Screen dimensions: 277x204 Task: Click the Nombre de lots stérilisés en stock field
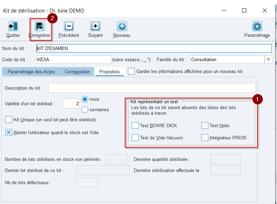tap(117, 159)
